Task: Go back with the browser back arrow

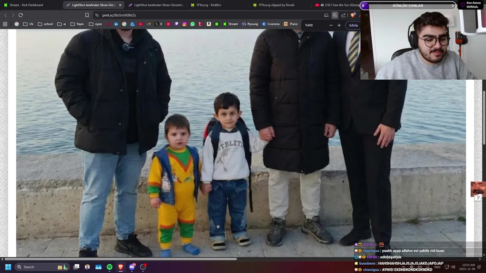Action: click(x=5, y=15)
